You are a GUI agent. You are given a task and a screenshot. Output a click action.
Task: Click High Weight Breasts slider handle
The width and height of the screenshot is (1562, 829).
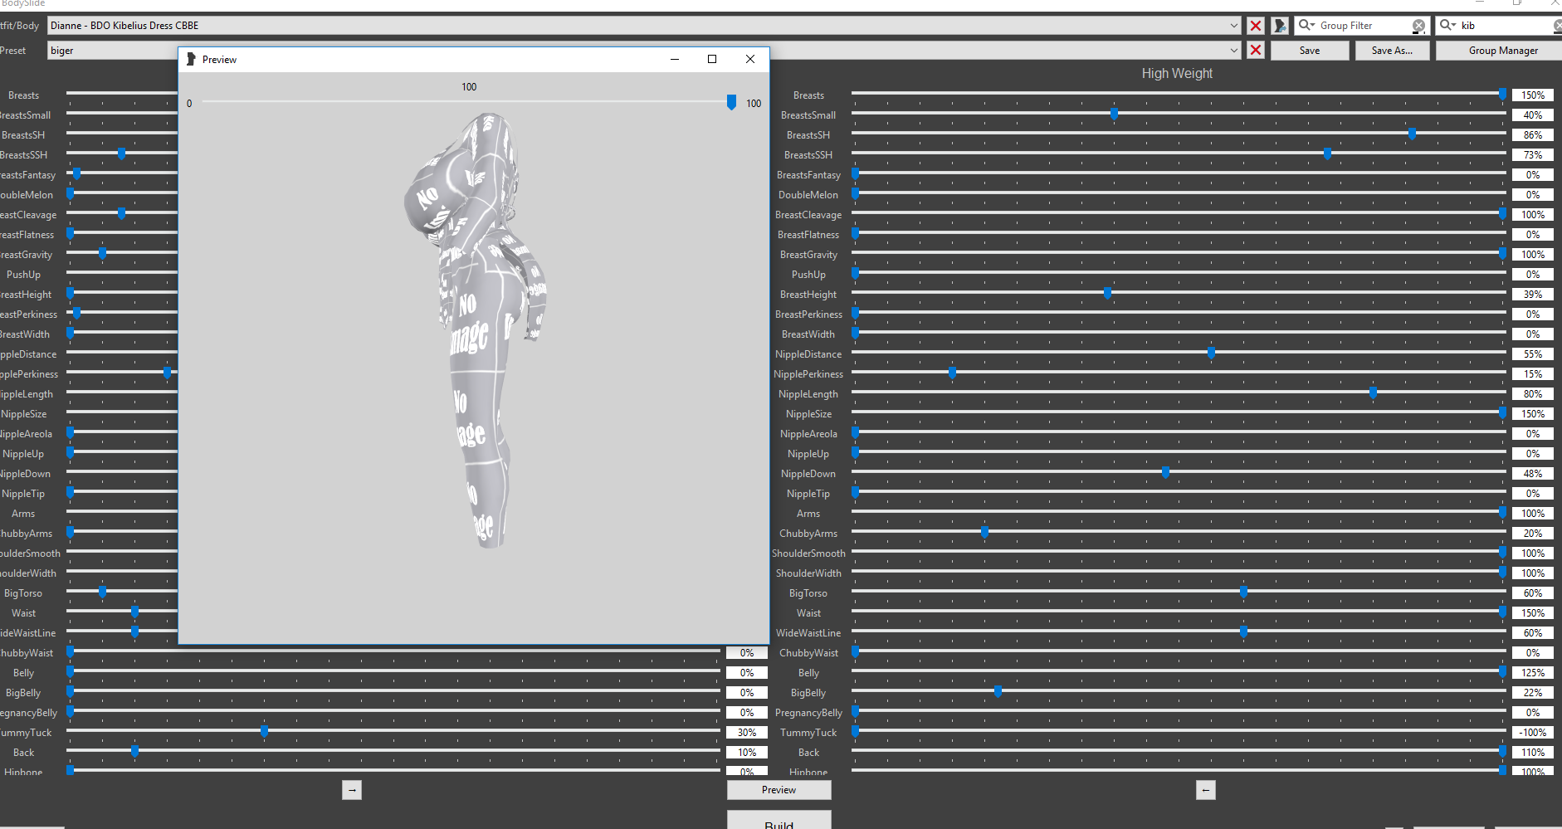1502,94
